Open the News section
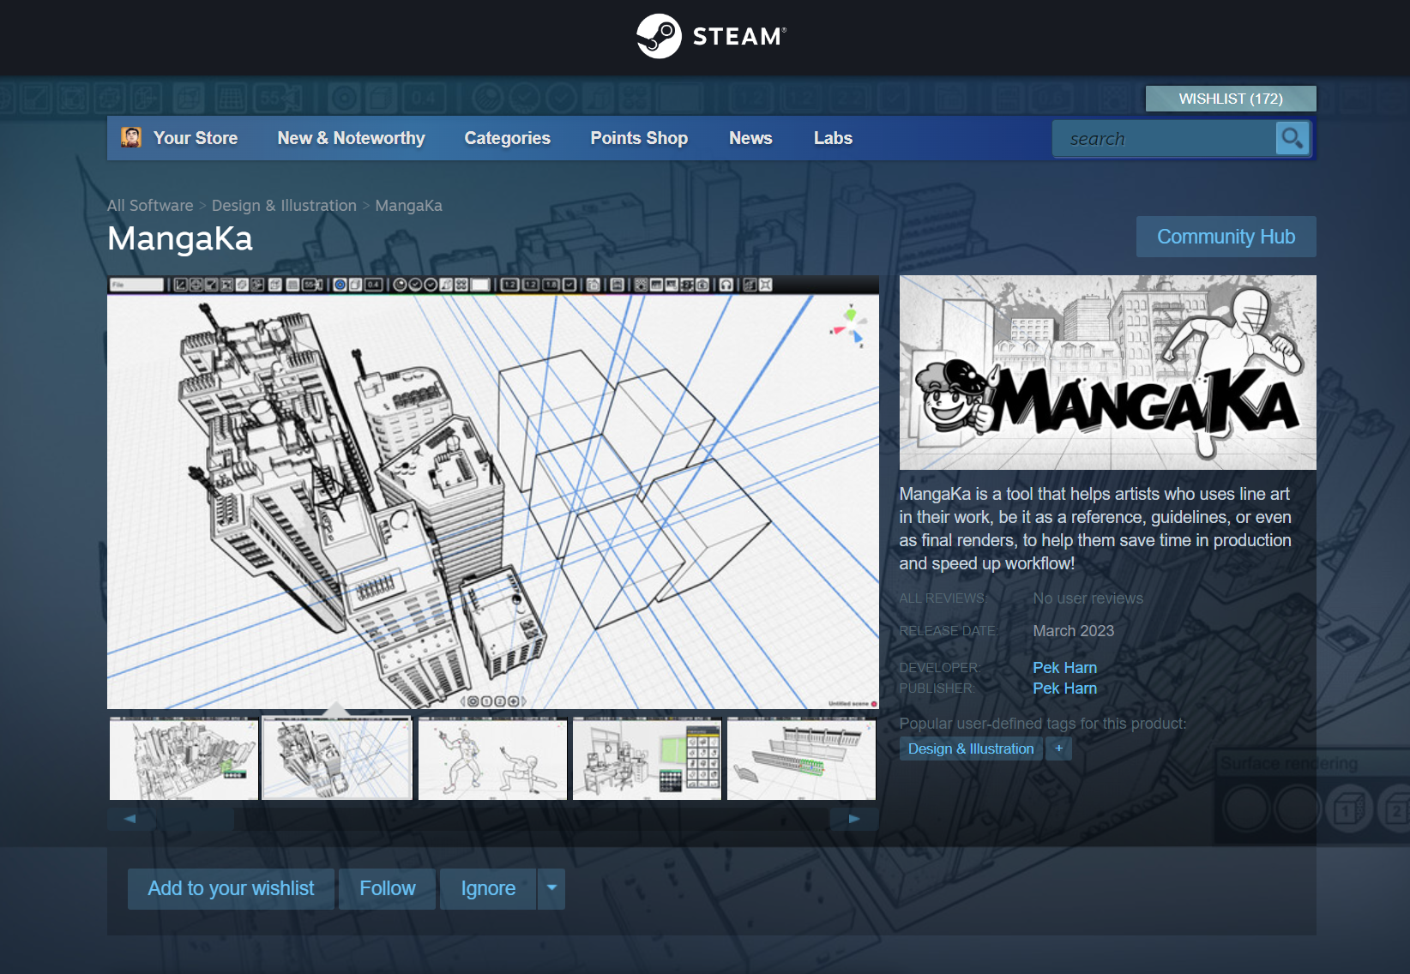The image size is (1410, 974). [750, 138]
